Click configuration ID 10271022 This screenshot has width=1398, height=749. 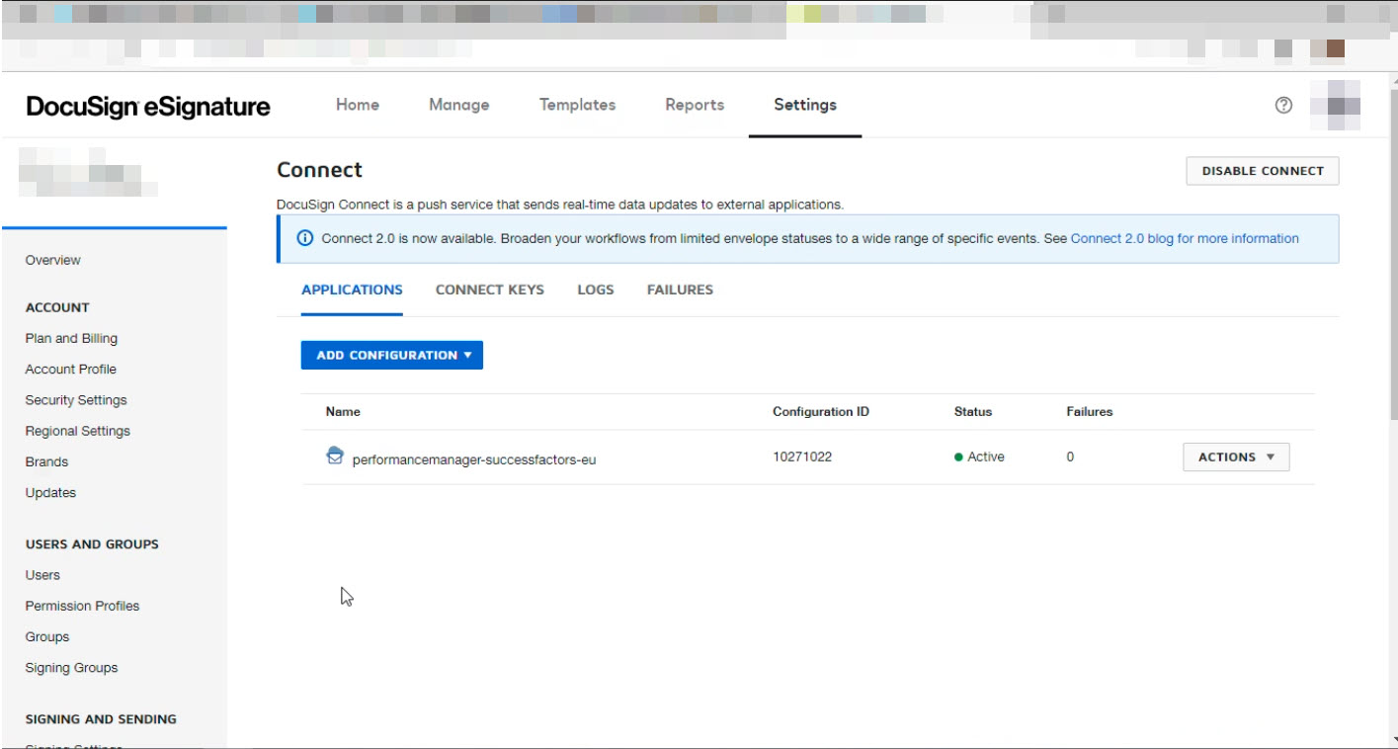tap(802, 457)
